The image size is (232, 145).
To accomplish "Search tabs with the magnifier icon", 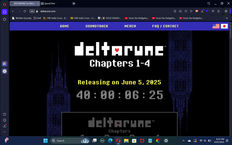I will tap(209, 3).
